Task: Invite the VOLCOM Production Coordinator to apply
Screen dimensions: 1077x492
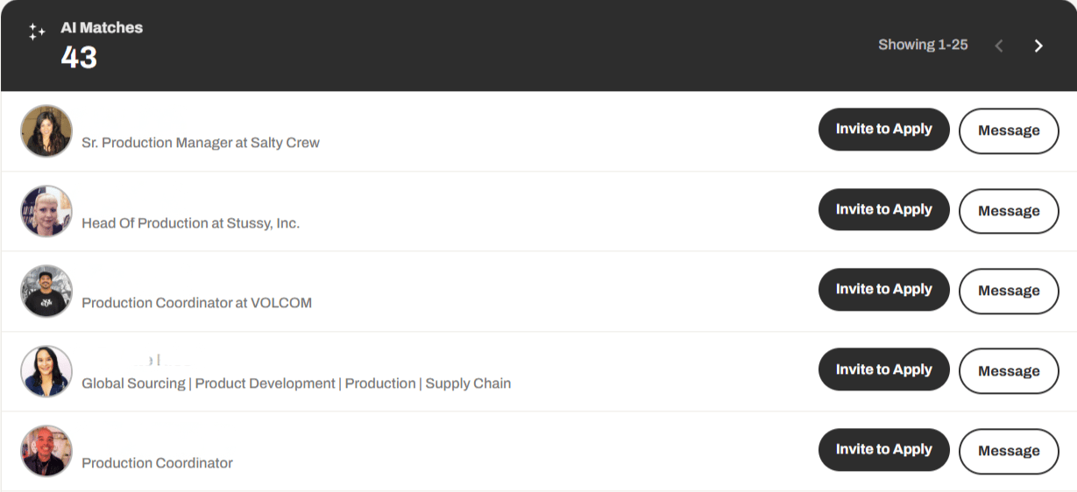Action: [883, 290]
